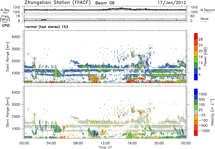This screenshot has height=149, width=215.
Task: Click the blue bottom segment of power color bar
Action: (x=196, y=77)
